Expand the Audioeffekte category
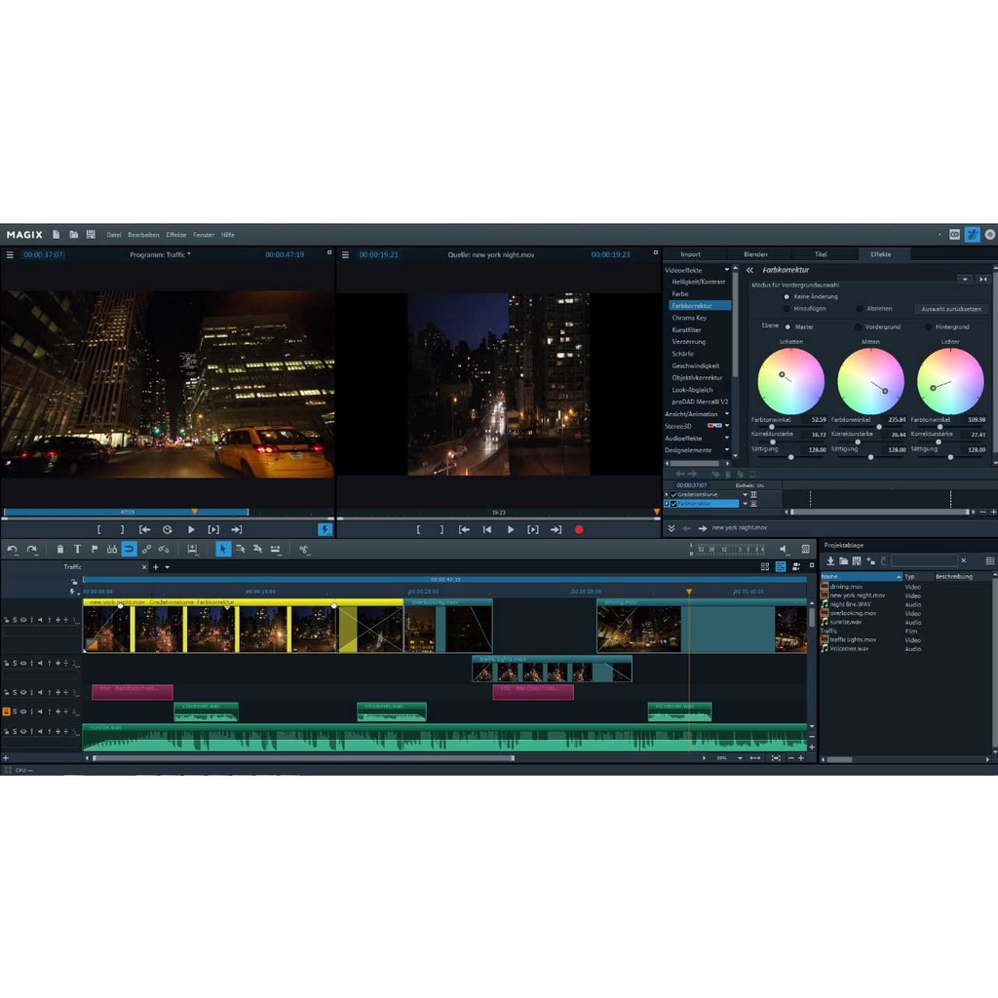Viewport: 998px width, 998px height. tap(683, 439)
